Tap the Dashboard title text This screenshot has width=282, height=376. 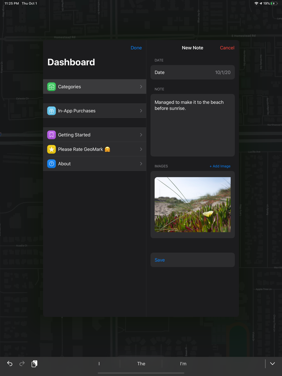pyautogui.click(x=71, y=62)
